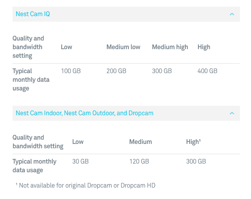Click 300 GB under Medium high column

pyautogui.click(x=162, y=71)
